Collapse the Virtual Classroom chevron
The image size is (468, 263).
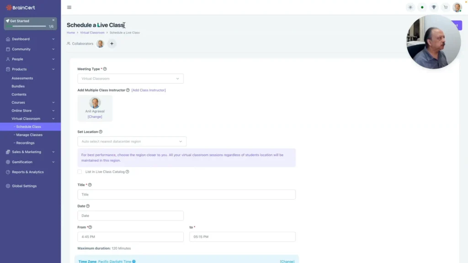(53, 119)
